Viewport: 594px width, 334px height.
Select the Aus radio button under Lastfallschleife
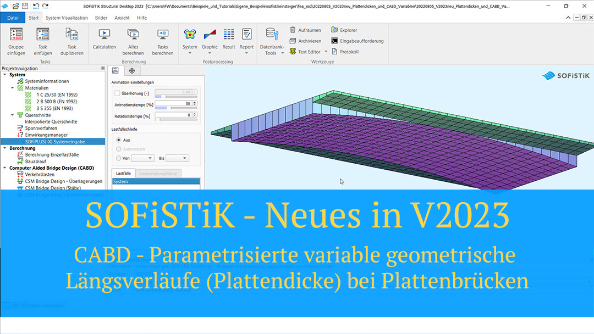click(x=119, y=141)
